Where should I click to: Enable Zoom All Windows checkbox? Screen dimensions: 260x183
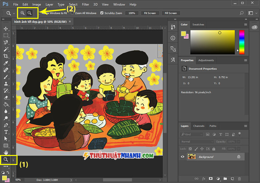pos(72,13)
